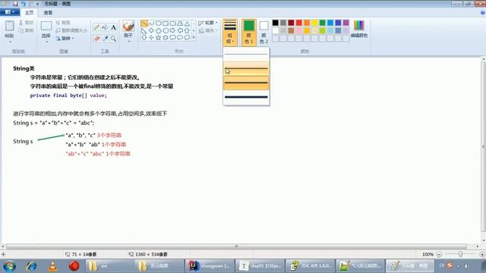Expand the shapes gallery more arrow
This screenshot has height=273, width=486.
pyautogui.click(x=194, y=38)
